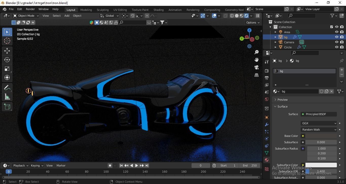Screen dimensions: 346x184
Task: Switch to Wireframe viewport shading
Action: pyautogui.click(x=232, y=16)
